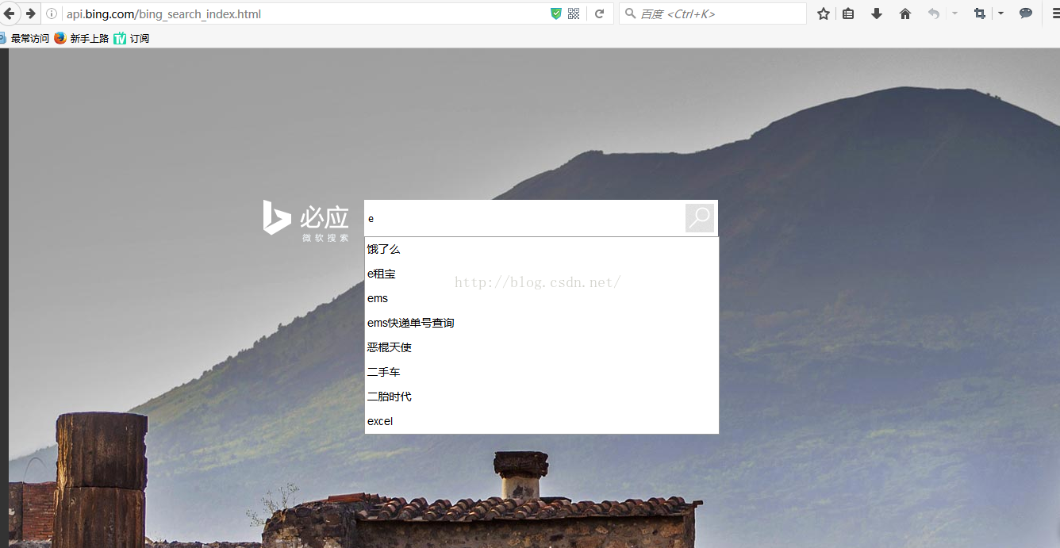Reload the page with the refresh icon
Image resolution: width=1060 pixels, height=548 pixels.
(x=600, y=13)
